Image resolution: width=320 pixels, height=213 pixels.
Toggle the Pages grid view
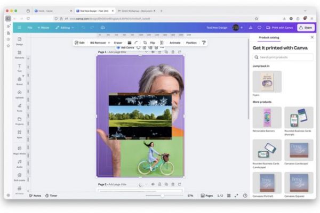click(x=207, y=195)
